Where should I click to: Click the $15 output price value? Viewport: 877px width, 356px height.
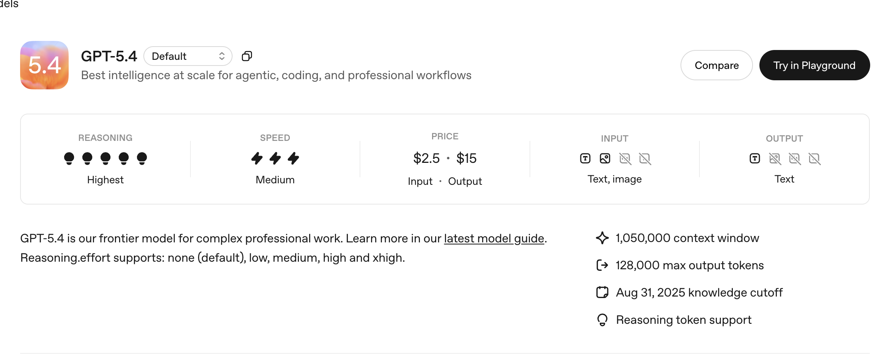466,158
